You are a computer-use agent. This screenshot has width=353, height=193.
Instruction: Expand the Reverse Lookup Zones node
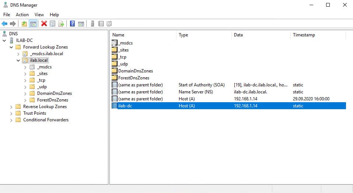11,107
